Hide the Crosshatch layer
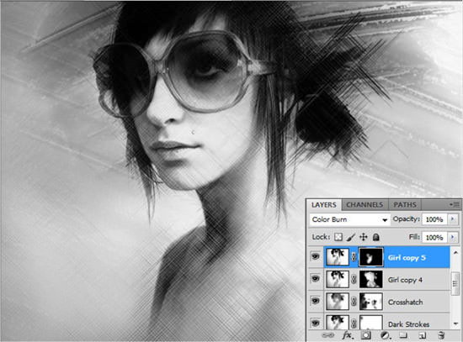Image resolution: width=463 pixels, height=342 pixels. tap(316, 301)
